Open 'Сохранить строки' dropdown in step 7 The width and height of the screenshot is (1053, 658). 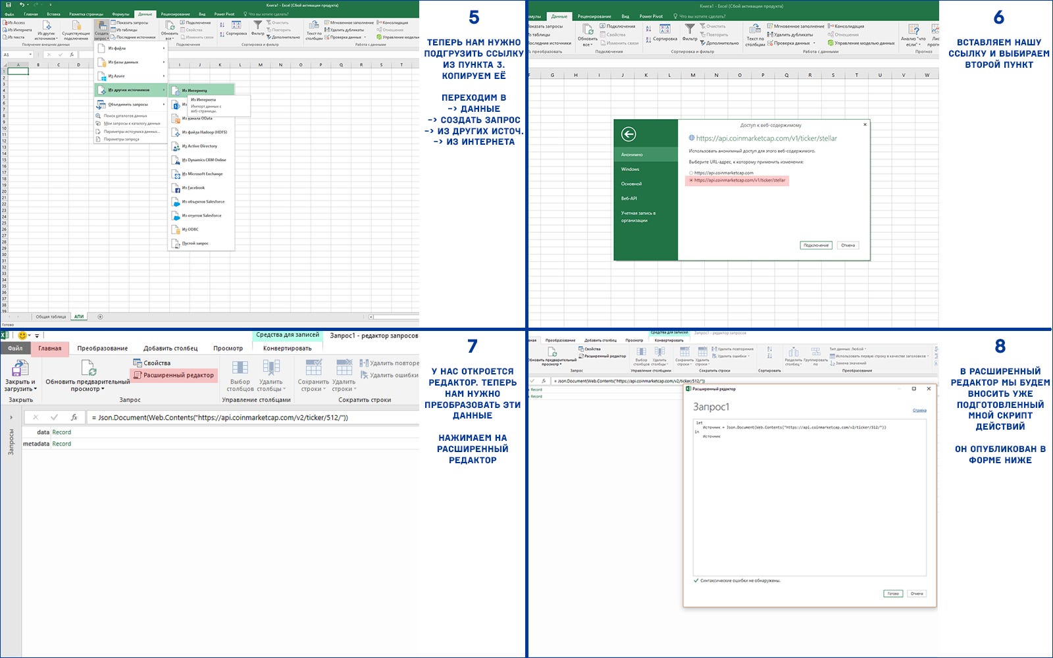(313, 376)
